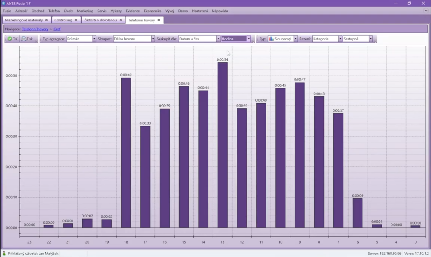Open the Výkazy menu

click(x=116, y=11)
